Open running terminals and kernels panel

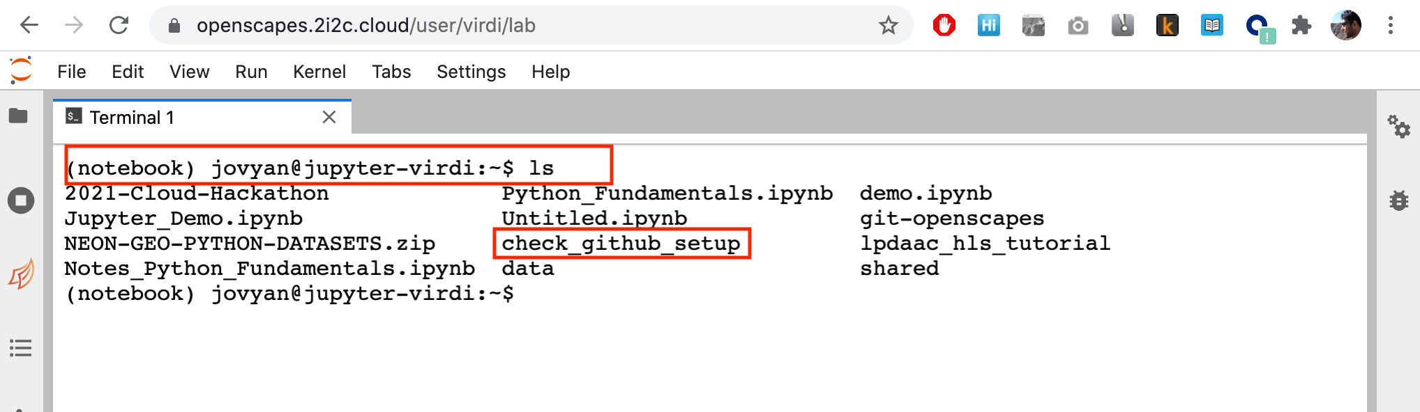[21, 201]
